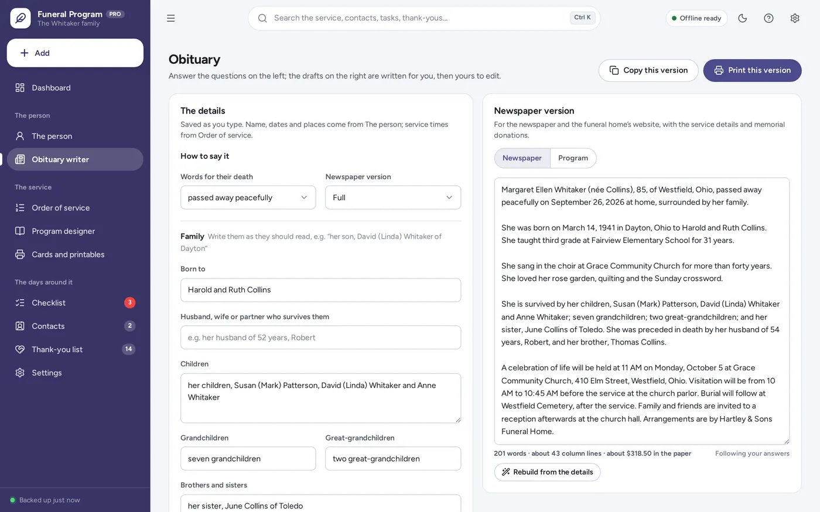
Task: Click the Add button
Action: pos(75,53)
